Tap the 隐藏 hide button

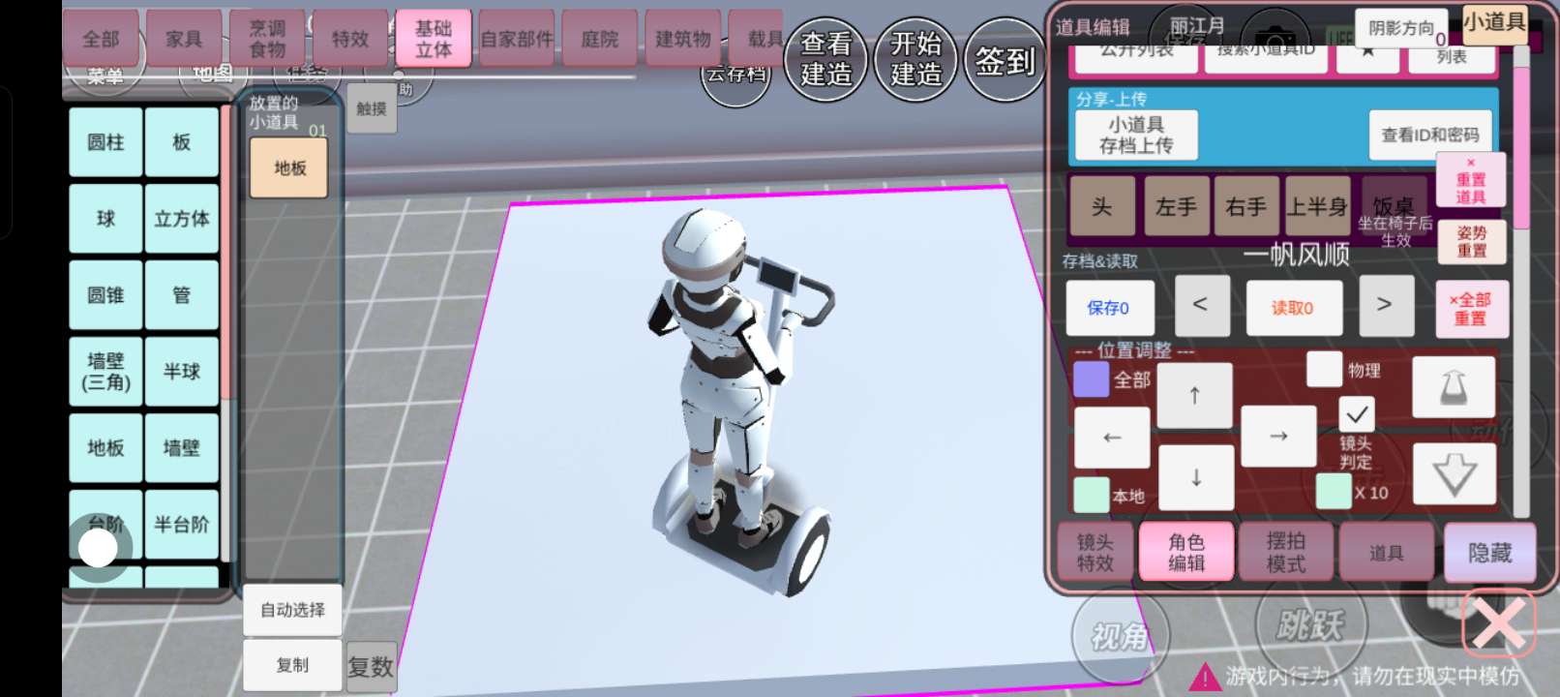pos(1489,552)
